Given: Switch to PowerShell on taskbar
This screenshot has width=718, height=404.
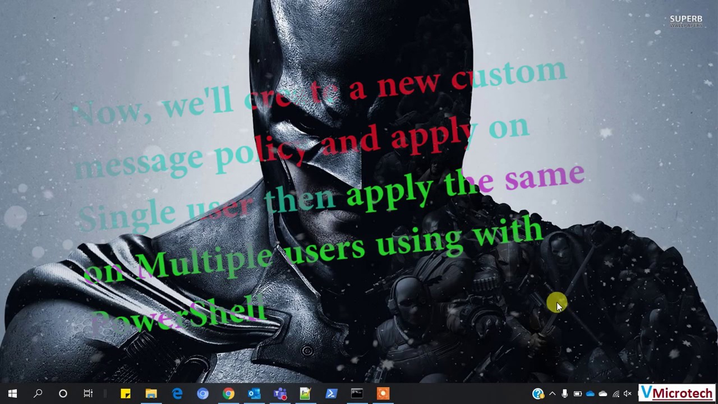Looking at the screenshot, I should pyautogui.click(x=331, y=394).
